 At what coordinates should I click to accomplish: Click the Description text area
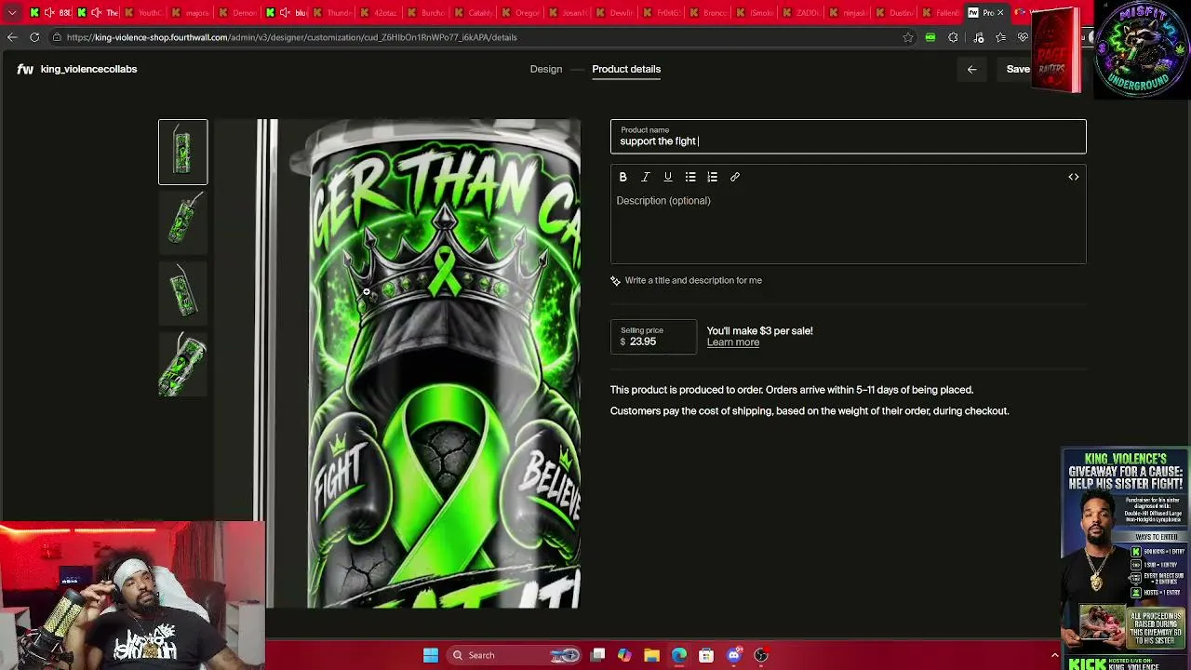click(848, 226)
